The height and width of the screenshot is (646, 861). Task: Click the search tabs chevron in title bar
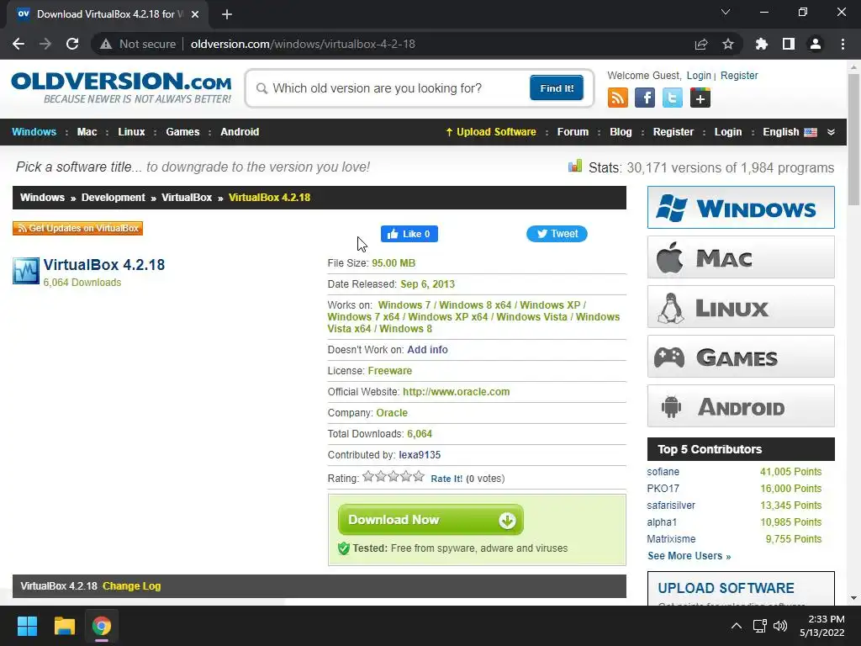[726, 12]
